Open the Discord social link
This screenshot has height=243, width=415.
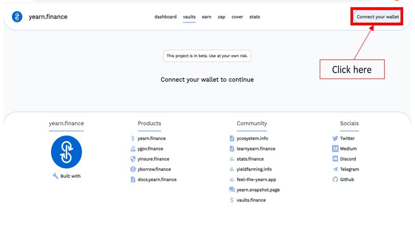pos(348,159)
